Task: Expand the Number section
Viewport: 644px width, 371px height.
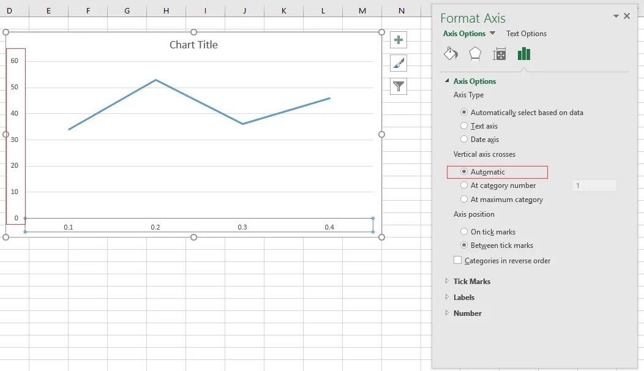Action: coord(447,313)
